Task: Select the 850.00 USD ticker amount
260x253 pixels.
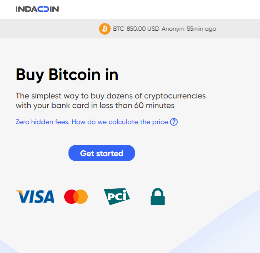Action: coord(143,29)
